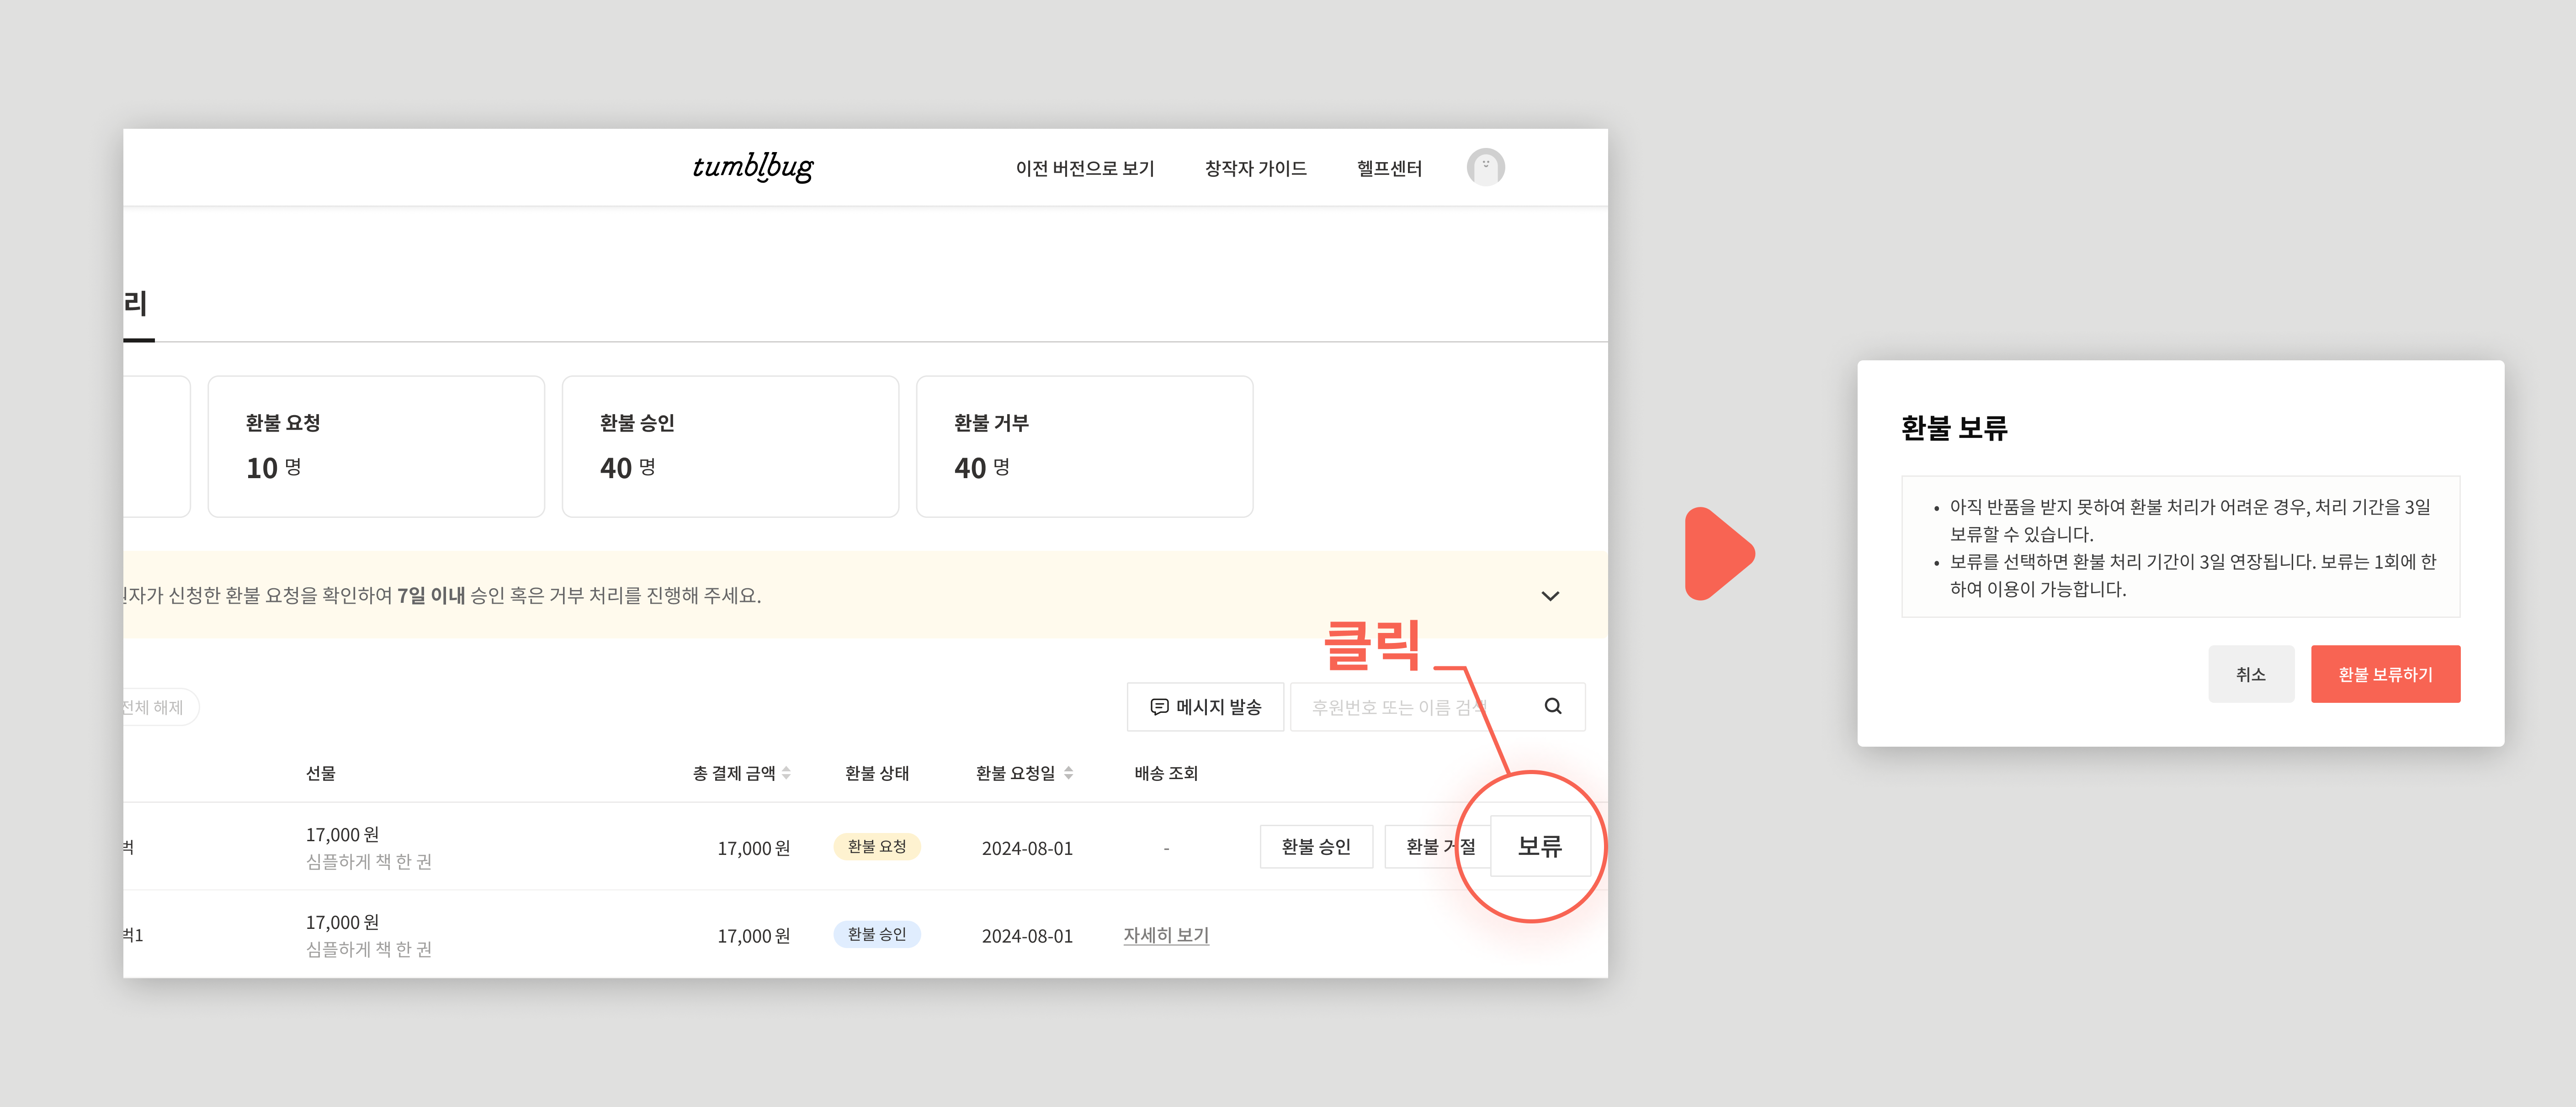The height and width of the screenshot is (1107, 2576).
Task: Open 창작자 가이드 menu item
Action: 1255,169
